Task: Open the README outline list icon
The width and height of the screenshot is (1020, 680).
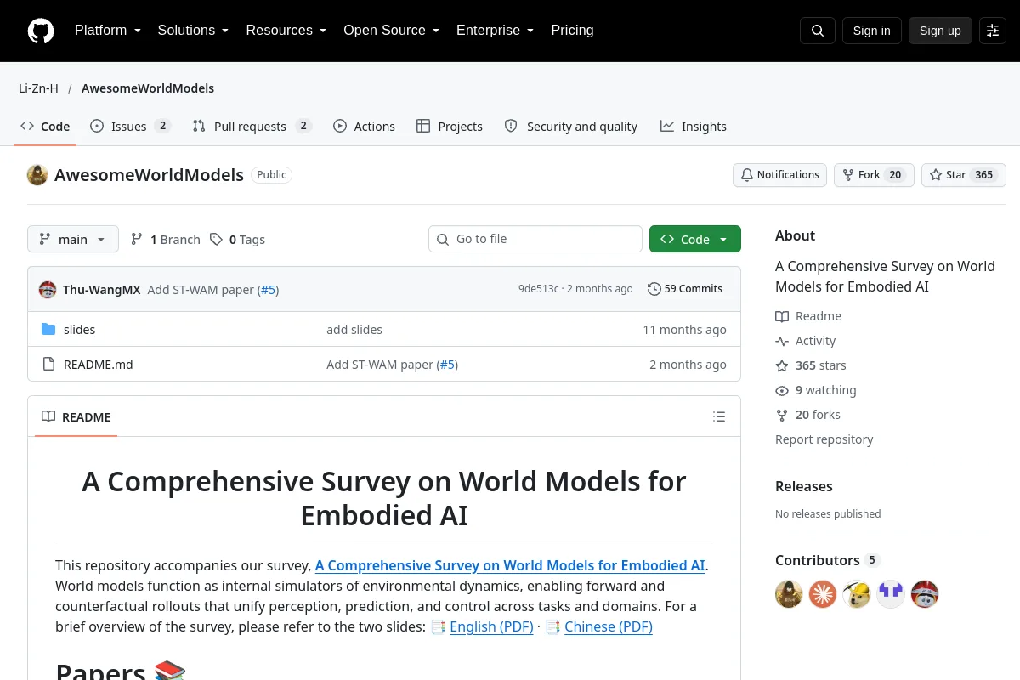Action: (719, 416)
